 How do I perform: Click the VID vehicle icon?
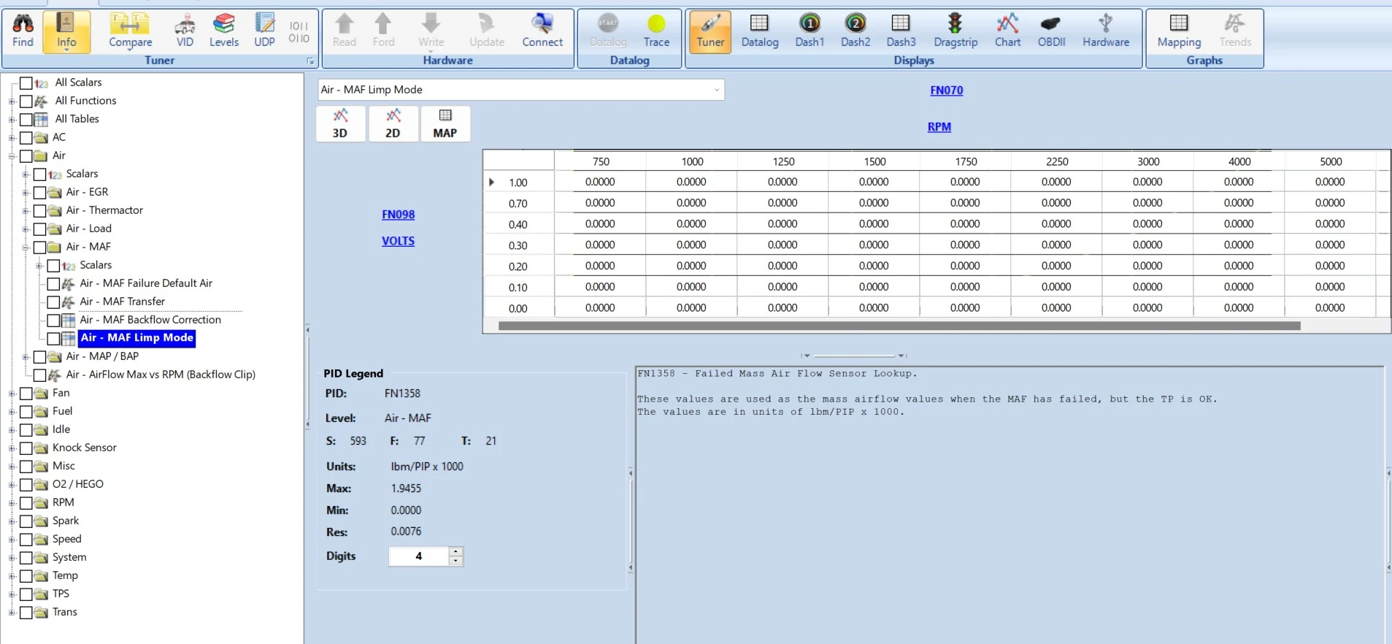coord(185,31)
